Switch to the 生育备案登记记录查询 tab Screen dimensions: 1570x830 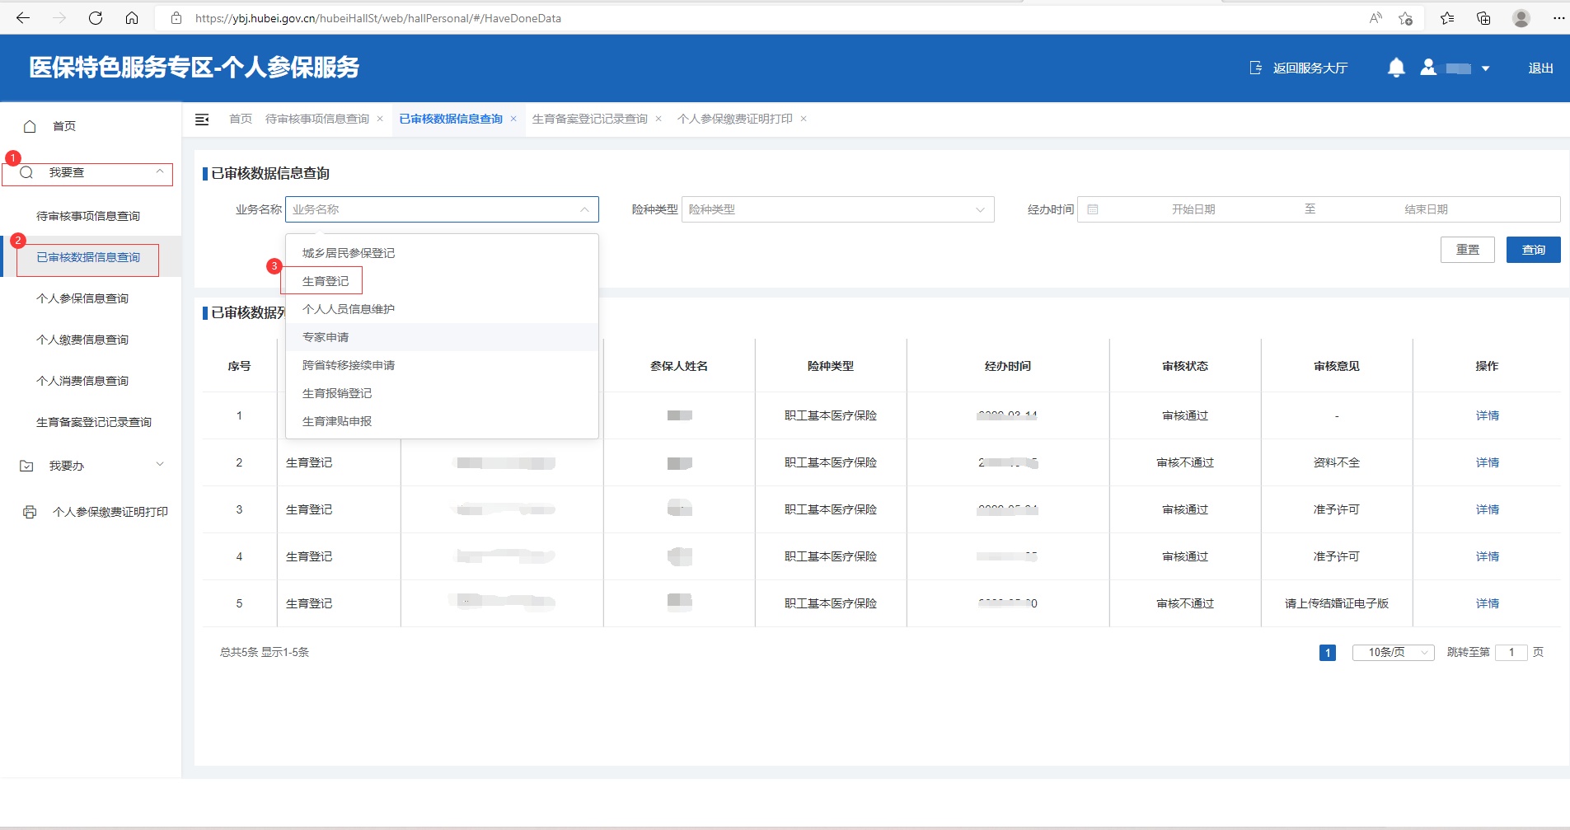point(589,120)
